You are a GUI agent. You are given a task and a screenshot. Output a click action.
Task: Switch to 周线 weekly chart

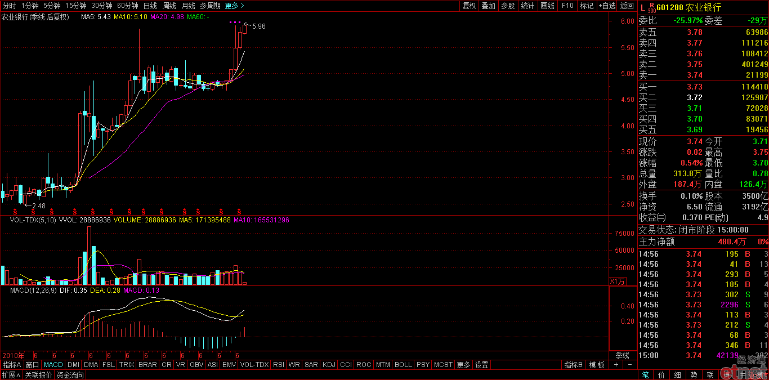(169, 6)
